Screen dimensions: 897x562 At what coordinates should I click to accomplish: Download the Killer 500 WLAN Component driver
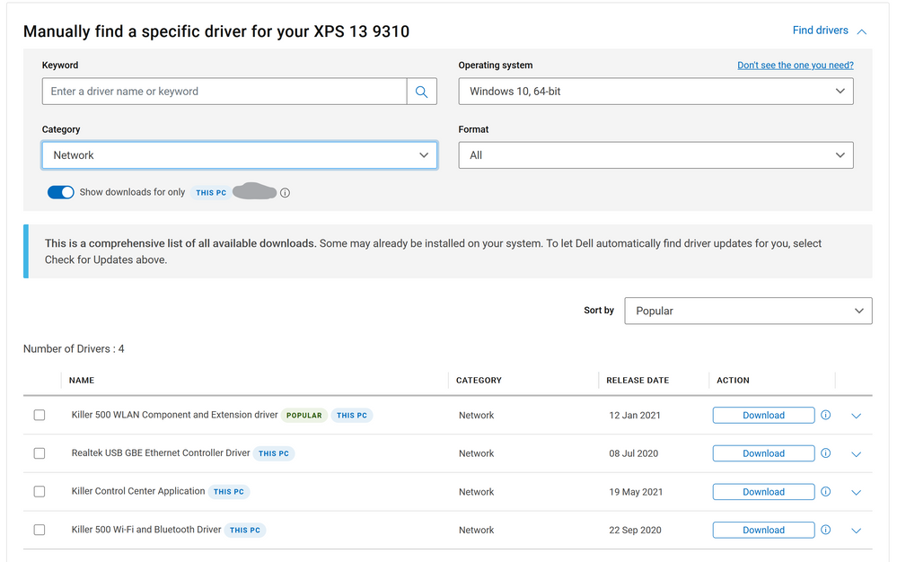pos(763,416)
